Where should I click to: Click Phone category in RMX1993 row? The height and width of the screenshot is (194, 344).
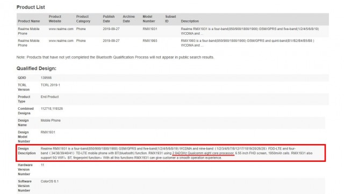81,41
